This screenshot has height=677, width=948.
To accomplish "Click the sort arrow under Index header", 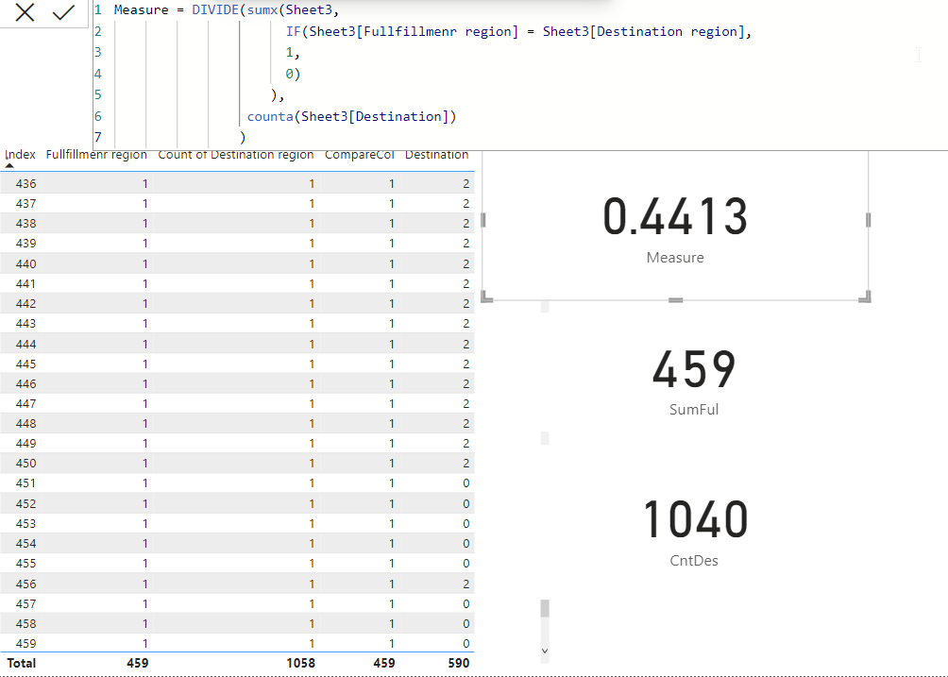I will click(9, 165).
